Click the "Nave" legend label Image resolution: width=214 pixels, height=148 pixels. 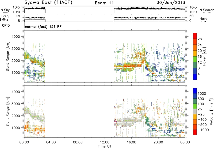pyautogui.click(x=204, y=18)
